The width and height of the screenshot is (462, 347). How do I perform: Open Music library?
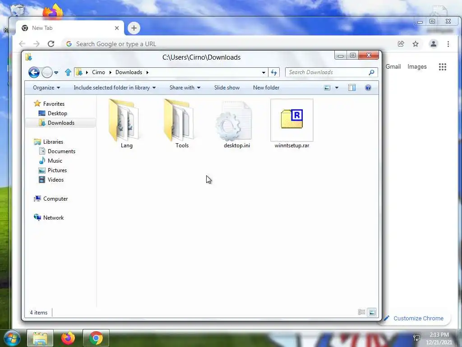click(x=55, y=161)
